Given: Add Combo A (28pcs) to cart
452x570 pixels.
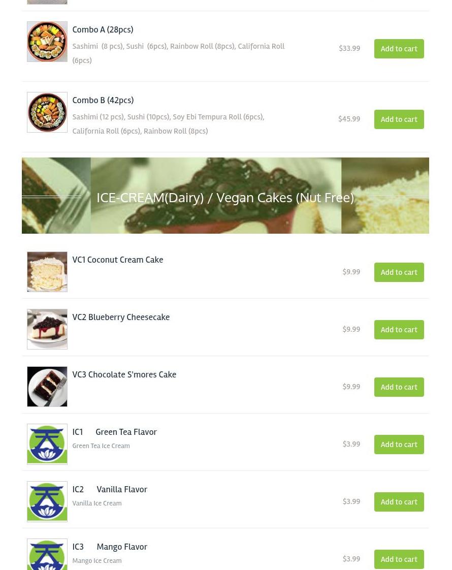Looking at the screenshot, I should point(399,49).
